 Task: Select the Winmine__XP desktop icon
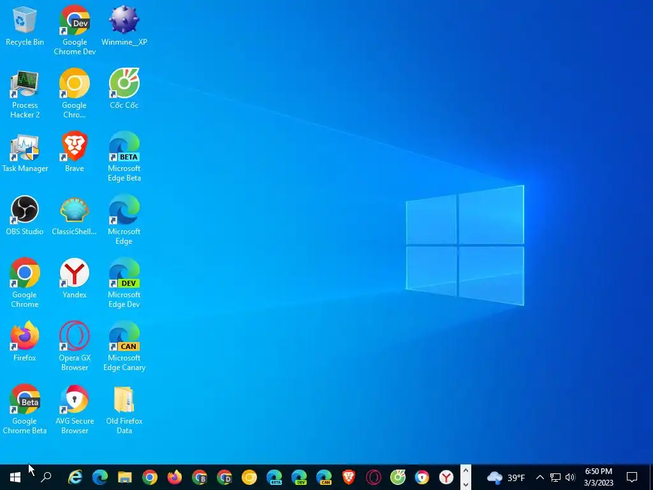[x=124, y=26]
